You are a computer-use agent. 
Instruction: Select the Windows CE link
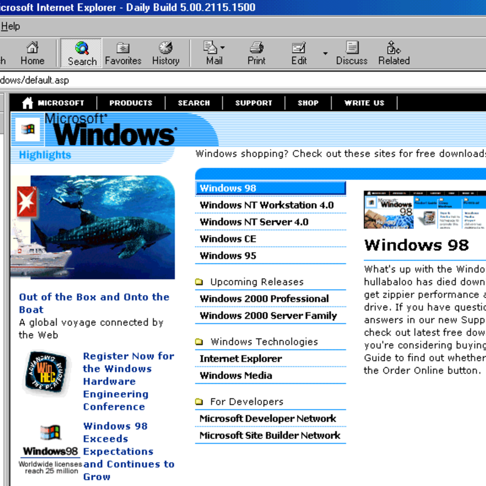[x=228, y=239]
